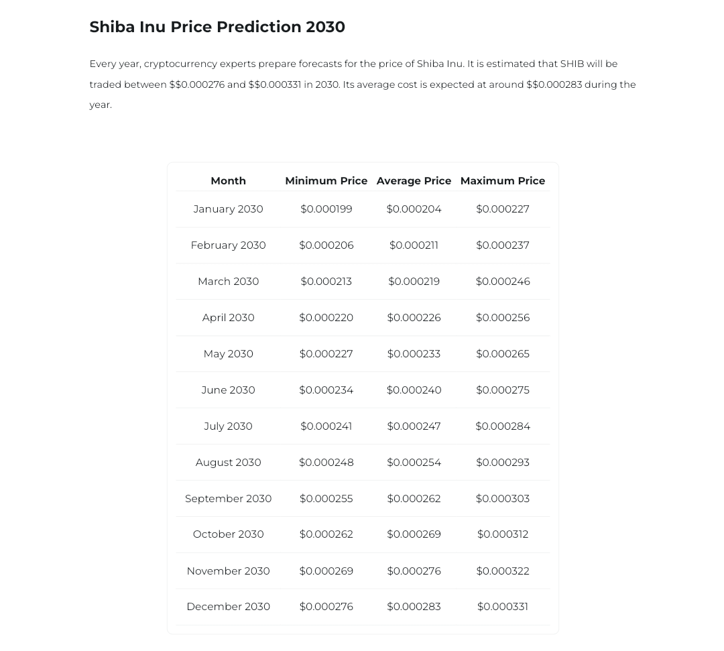Click July 2030 maximum price $0.000284
Viewport: 724px width, 651px height.
click(502, 426)
